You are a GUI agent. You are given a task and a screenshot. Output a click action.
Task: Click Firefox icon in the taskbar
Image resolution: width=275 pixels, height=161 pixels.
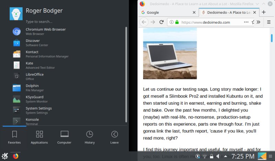[15, 156]
